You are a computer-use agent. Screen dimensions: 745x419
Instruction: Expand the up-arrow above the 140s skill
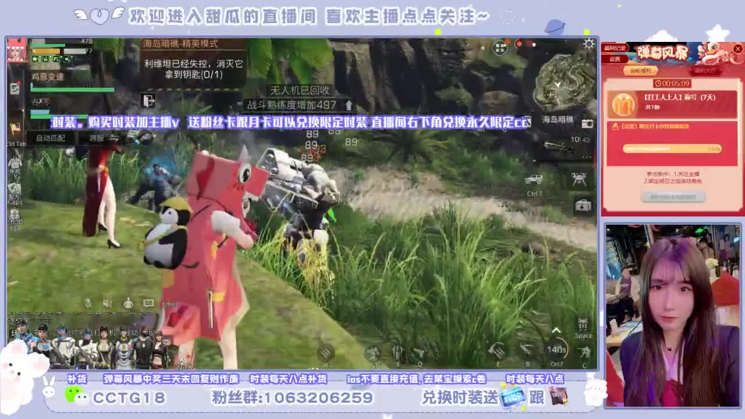coord(556,331)
